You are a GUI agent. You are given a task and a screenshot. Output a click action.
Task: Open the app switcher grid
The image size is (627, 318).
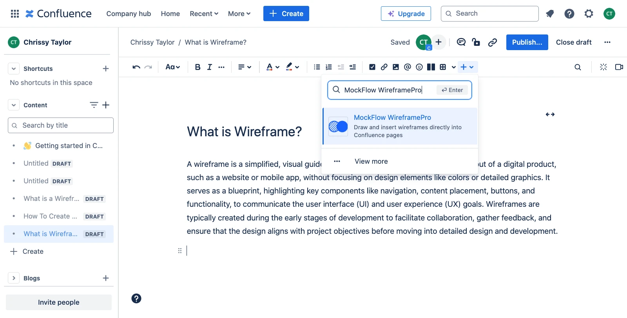[x=15, y=14]
